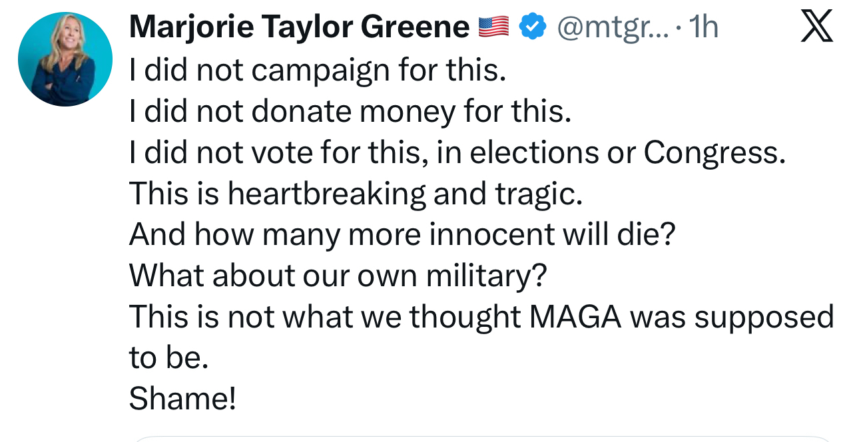855x442 pixels.
Task: Click the line "I did not vote for this"
Action: coord(457,153)
